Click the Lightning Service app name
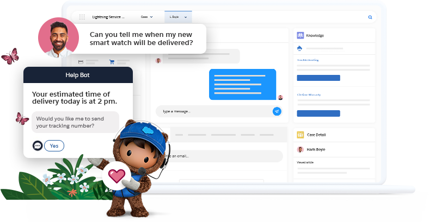Viewport: 429px width, 222px height. (x=108, y=17)
